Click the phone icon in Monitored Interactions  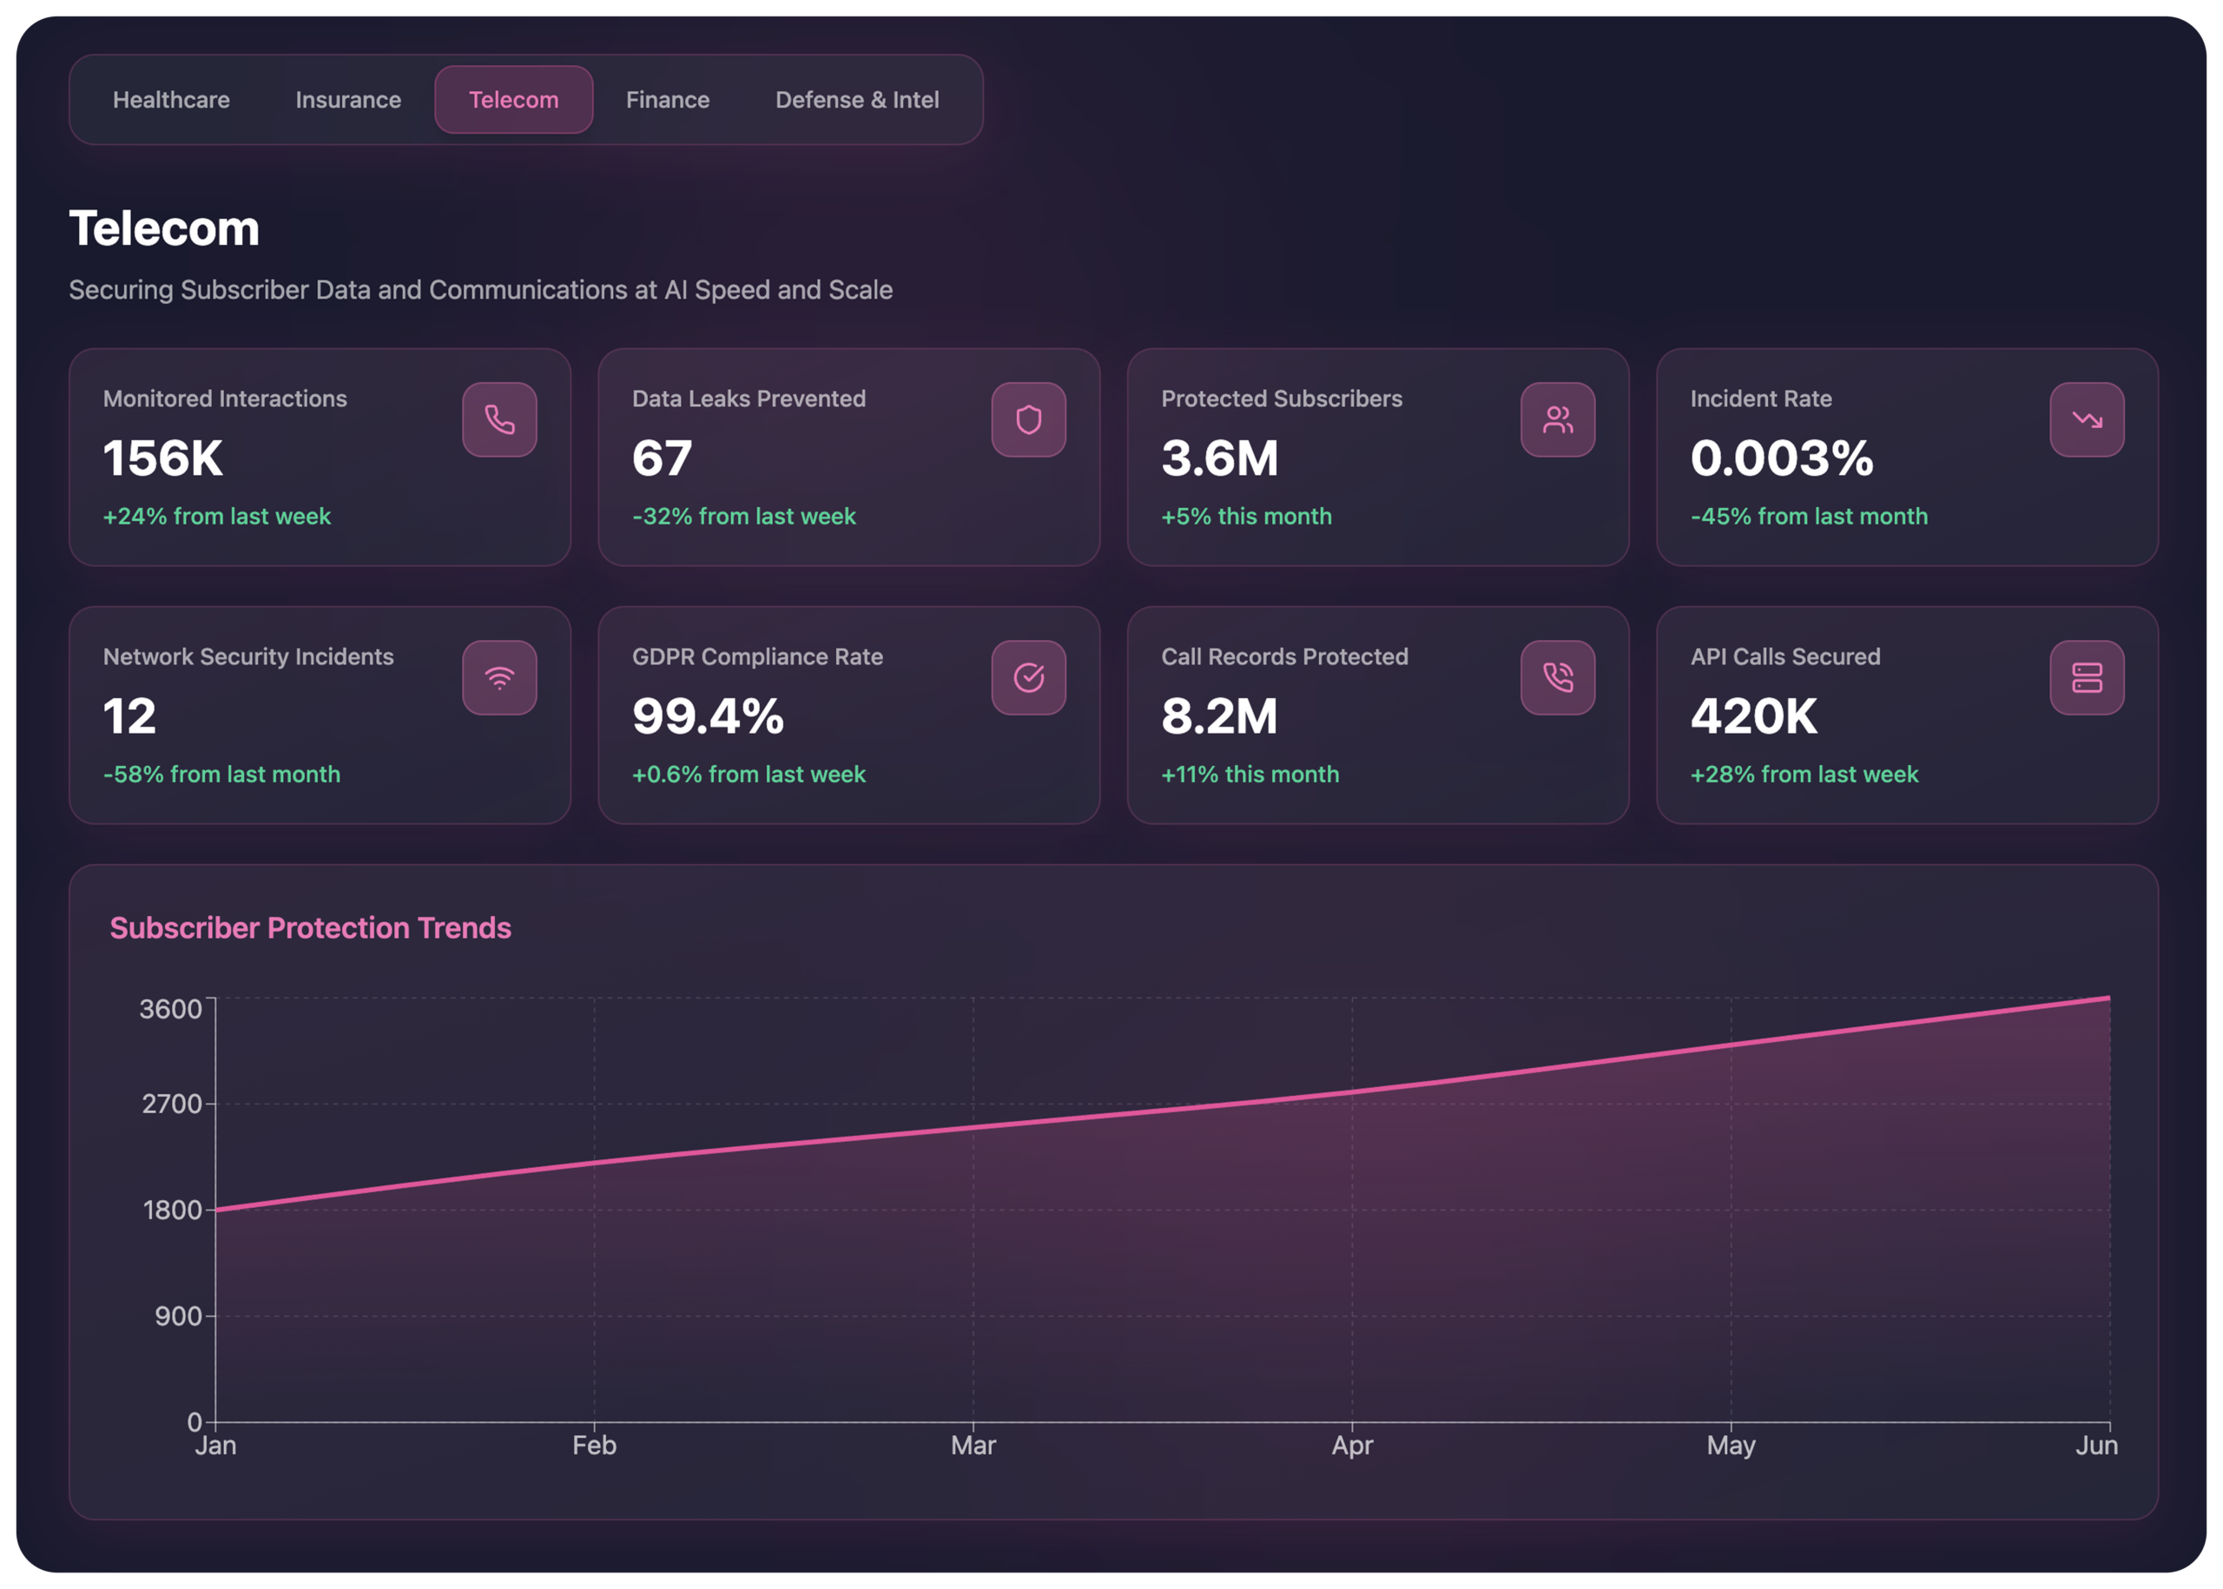coord(499,419)
